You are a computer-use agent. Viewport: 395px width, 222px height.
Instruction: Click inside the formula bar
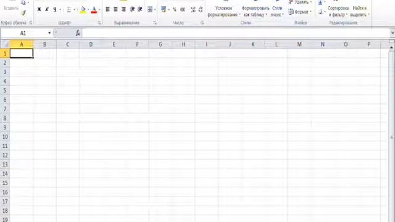click(x=236, y=33)
